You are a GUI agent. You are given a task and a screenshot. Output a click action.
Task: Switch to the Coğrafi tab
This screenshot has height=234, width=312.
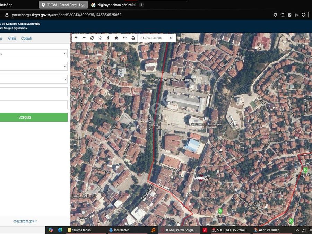point(26,38)
